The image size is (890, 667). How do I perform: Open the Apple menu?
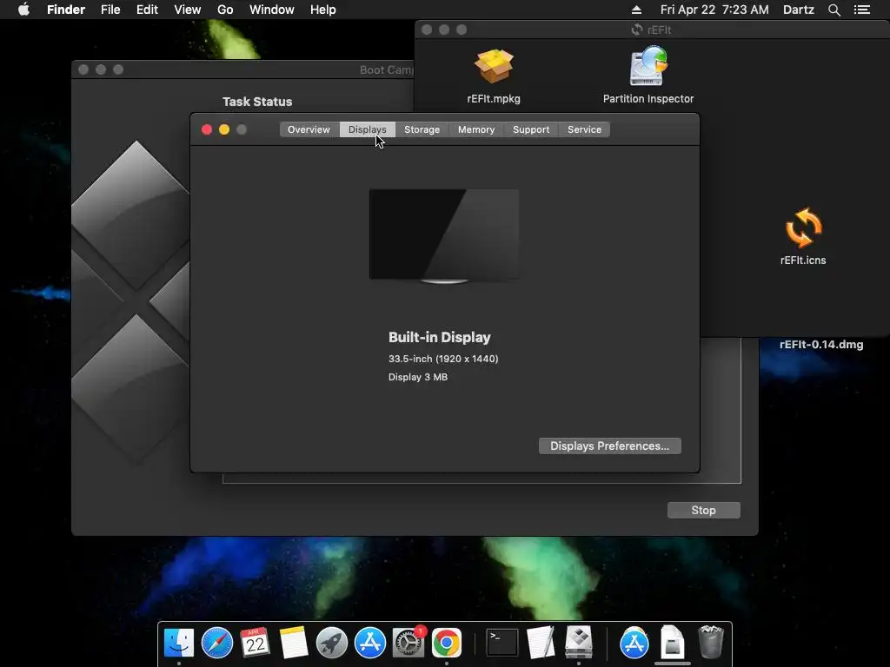23,10
